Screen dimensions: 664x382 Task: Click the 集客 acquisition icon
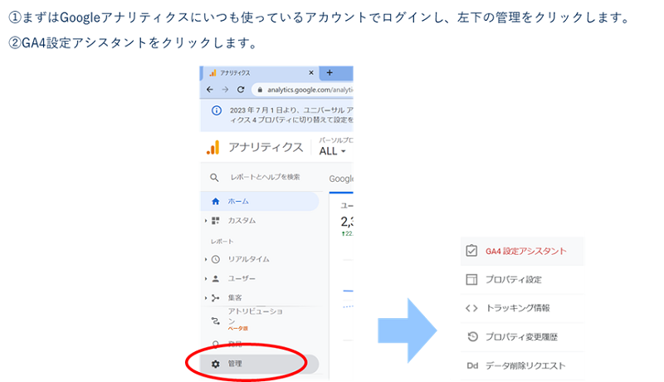tap(216, 298)
